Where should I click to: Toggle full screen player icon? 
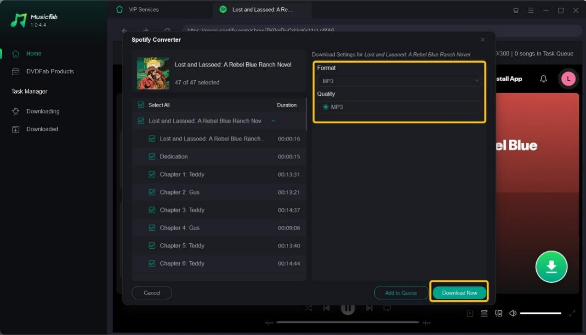(572, 313)
